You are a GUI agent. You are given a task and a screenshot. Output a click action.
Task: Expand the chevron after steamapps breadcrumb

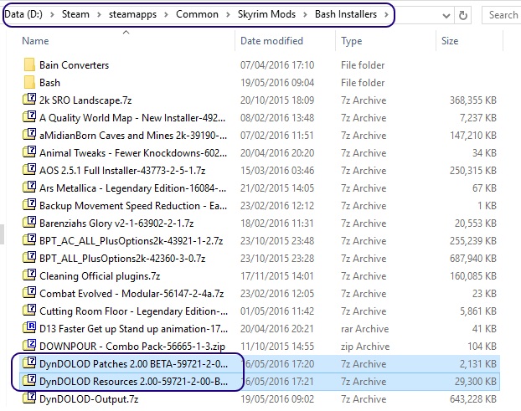coord(166,14)
